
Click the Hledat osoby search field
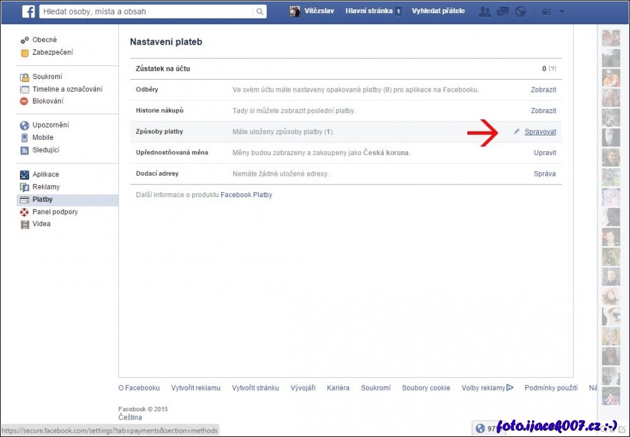148,11
